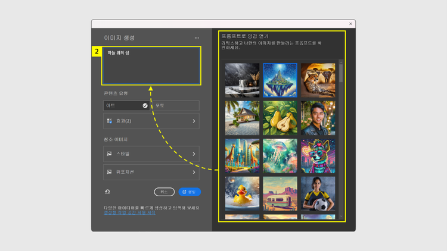
Task: Open the 효과(2) effects panel
Action: 151,121
